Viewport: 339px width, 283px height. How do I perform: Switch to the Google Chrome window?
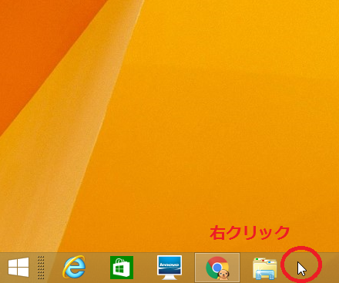(x=217, y=268)
